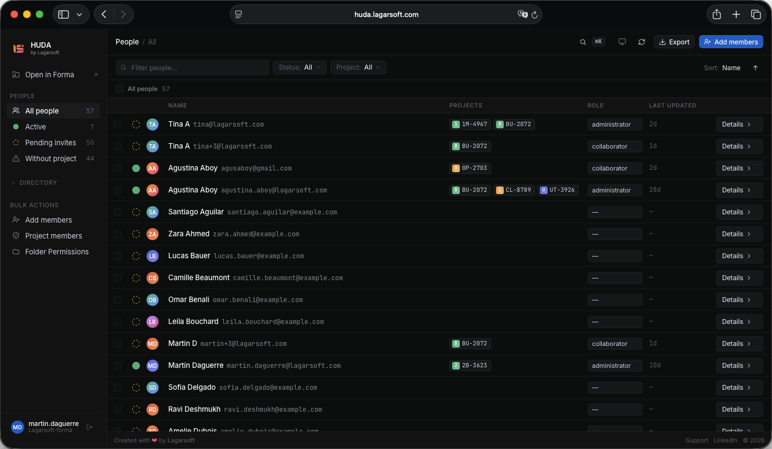The width and height of the screenshot is (772, 449).
Task: Show tab overview icon in Safari
Action: (756, 14)
